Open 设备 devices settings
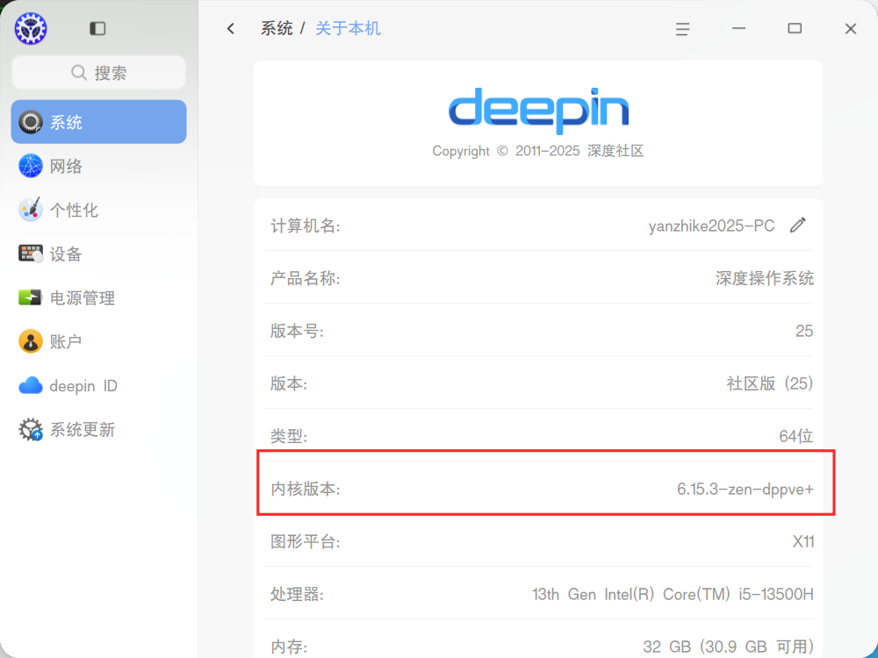The width and height of the screenshot is (878, 658). [x=98, y=254]
